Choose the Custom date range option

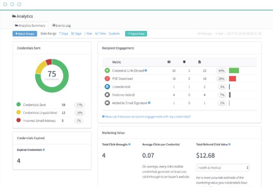pos(114,34)
